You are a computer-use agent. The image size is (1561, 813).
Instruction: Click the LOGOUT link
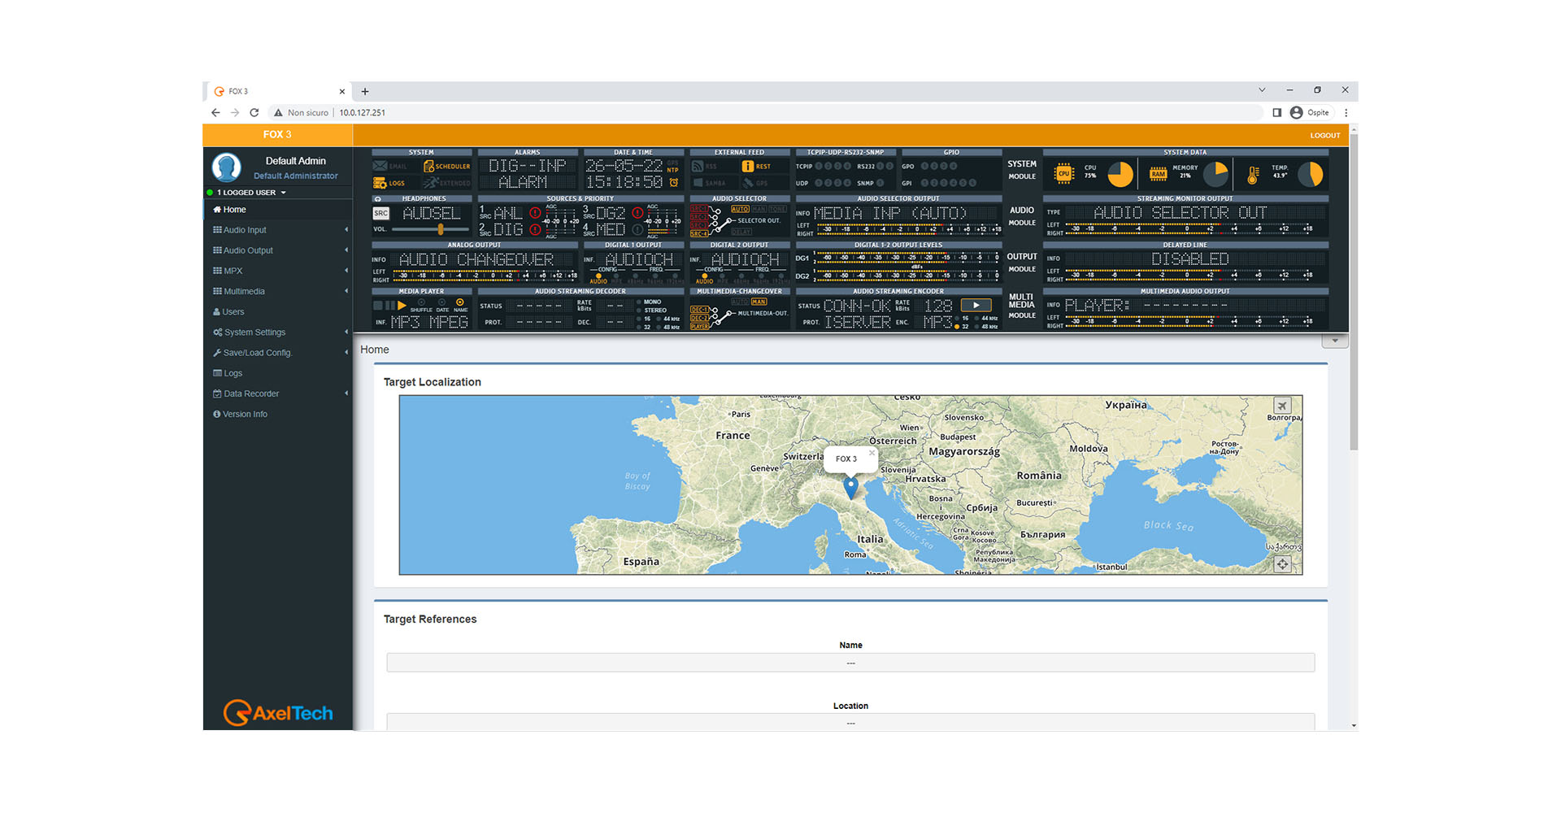tap(1324, 136)
